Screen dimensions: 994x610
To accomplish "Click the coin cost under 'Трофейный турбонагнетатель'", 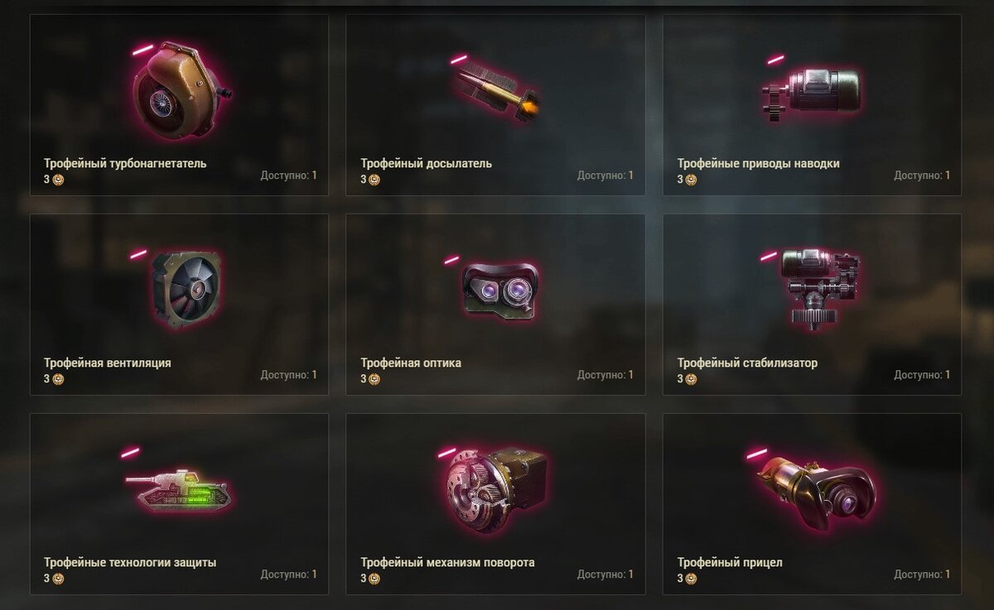I will (54, 180).
